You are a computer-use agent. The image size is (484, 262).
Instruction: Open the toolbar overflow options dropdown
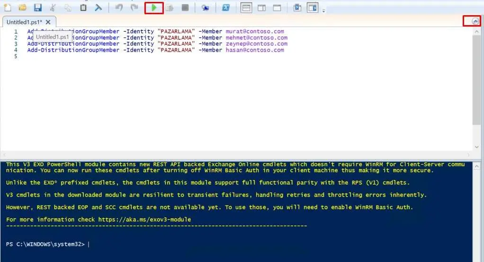[324, 10]
